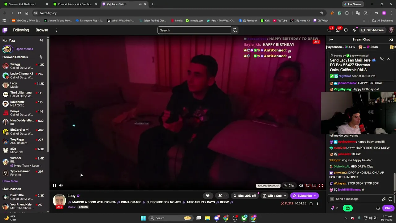Open notifications inbox with 34 badge

tap(338, 30)
